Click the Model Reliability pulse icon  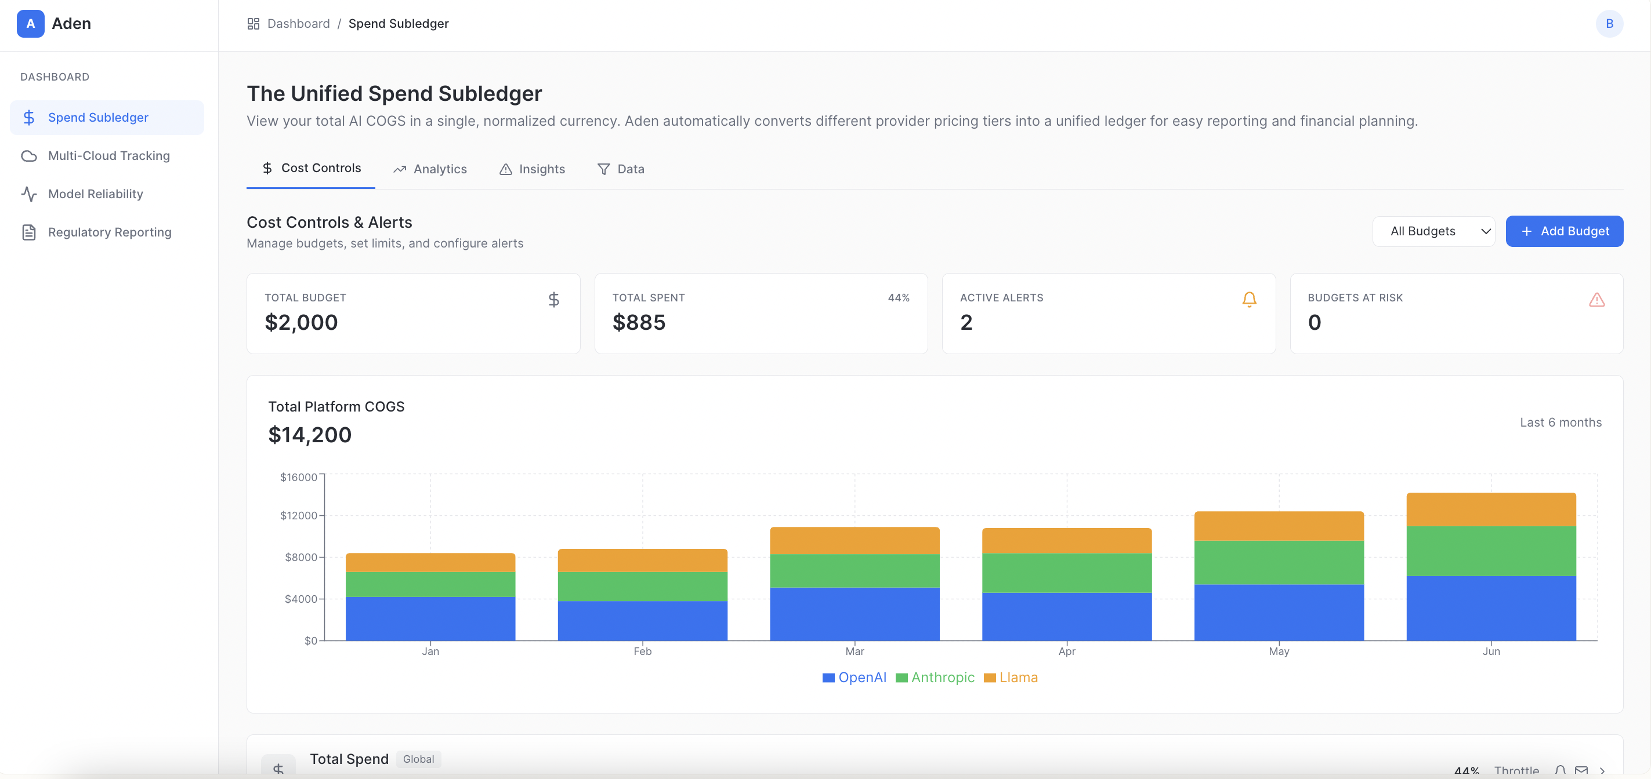pos(29,194)
